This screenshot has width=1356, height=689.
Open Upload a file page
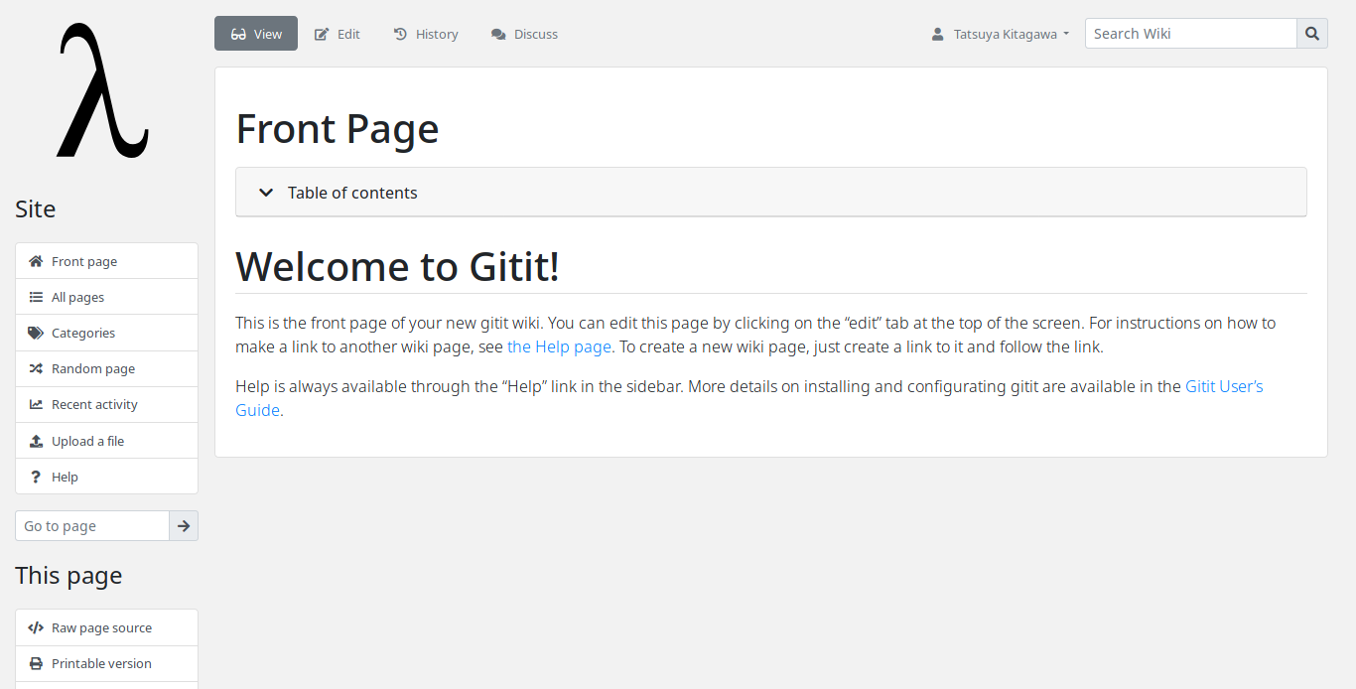tap(106, 441)
